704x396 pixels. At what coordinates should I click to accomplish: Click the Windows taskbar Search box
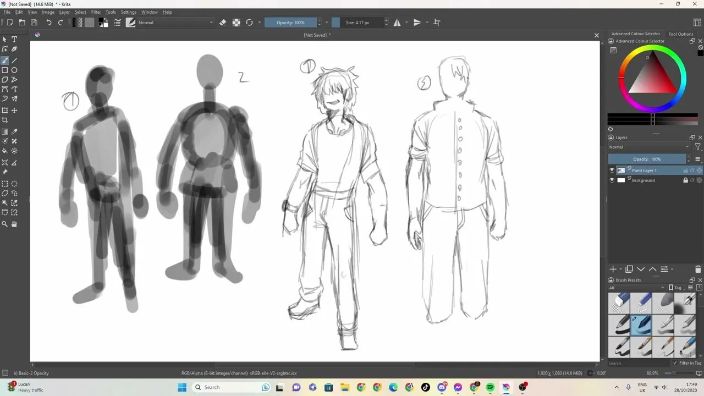click(232, 387)
